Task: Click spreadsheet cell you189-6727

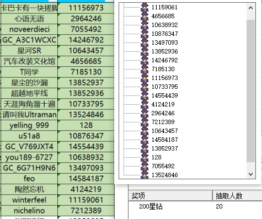Action: coord(29,157)
